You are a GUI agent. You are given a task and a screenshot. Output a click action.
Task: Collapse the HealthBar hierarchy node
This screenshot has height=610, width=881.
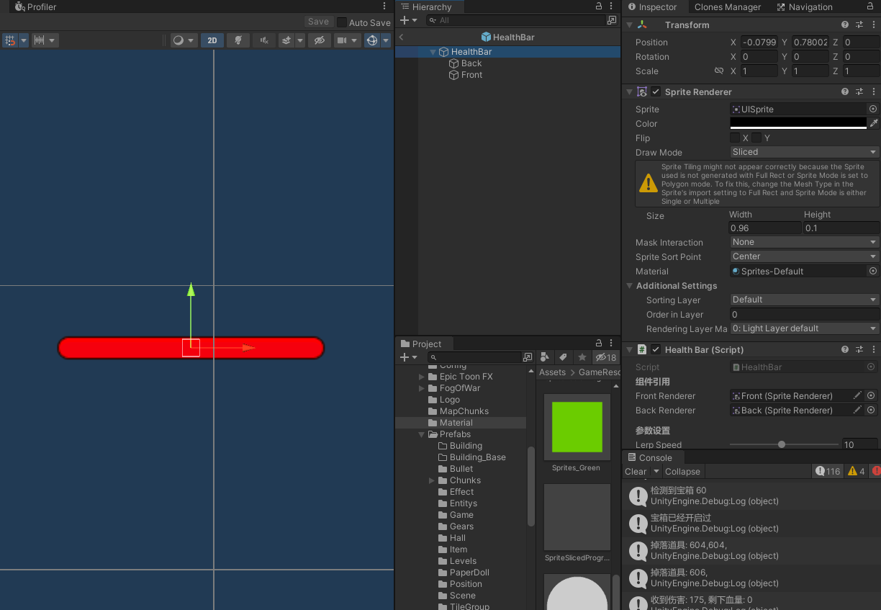[x=433, y=52]
